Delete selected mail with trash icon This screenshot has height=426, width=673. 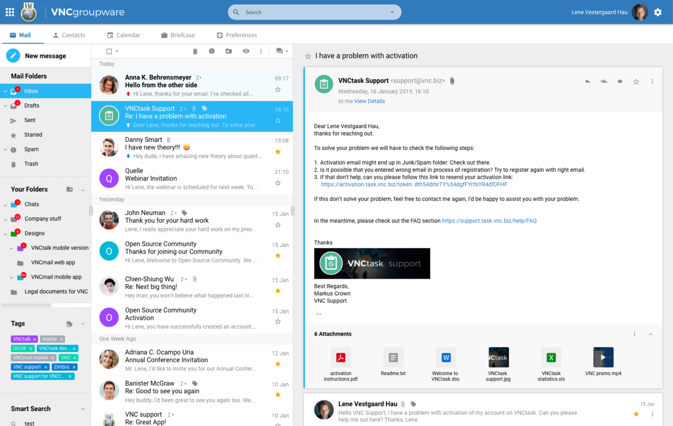tap(195, 51)
